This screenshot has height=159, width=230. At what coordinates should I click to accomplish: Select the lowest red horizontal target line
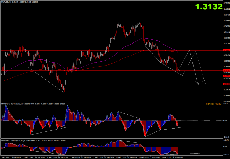pyautogui.click(x=106, y=84)
